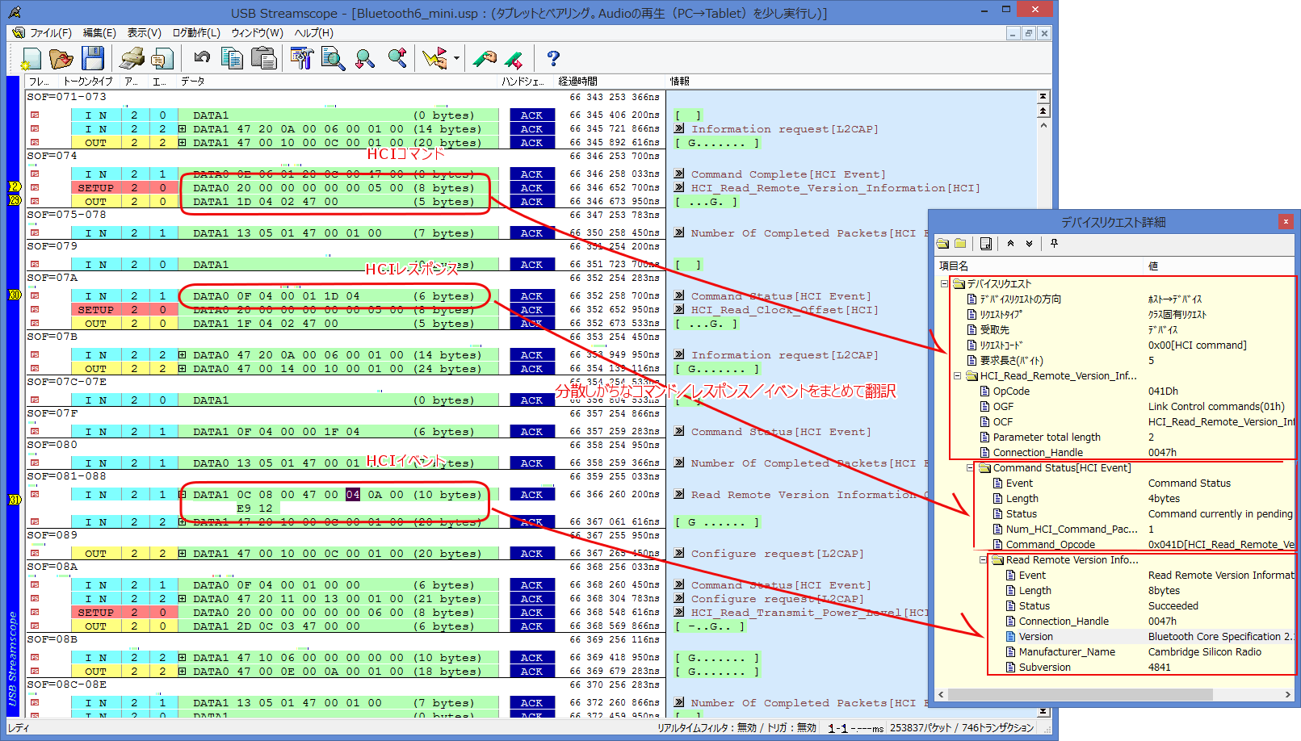
Task: Open the ファイル(F) menu
Action: click(51, 33)
